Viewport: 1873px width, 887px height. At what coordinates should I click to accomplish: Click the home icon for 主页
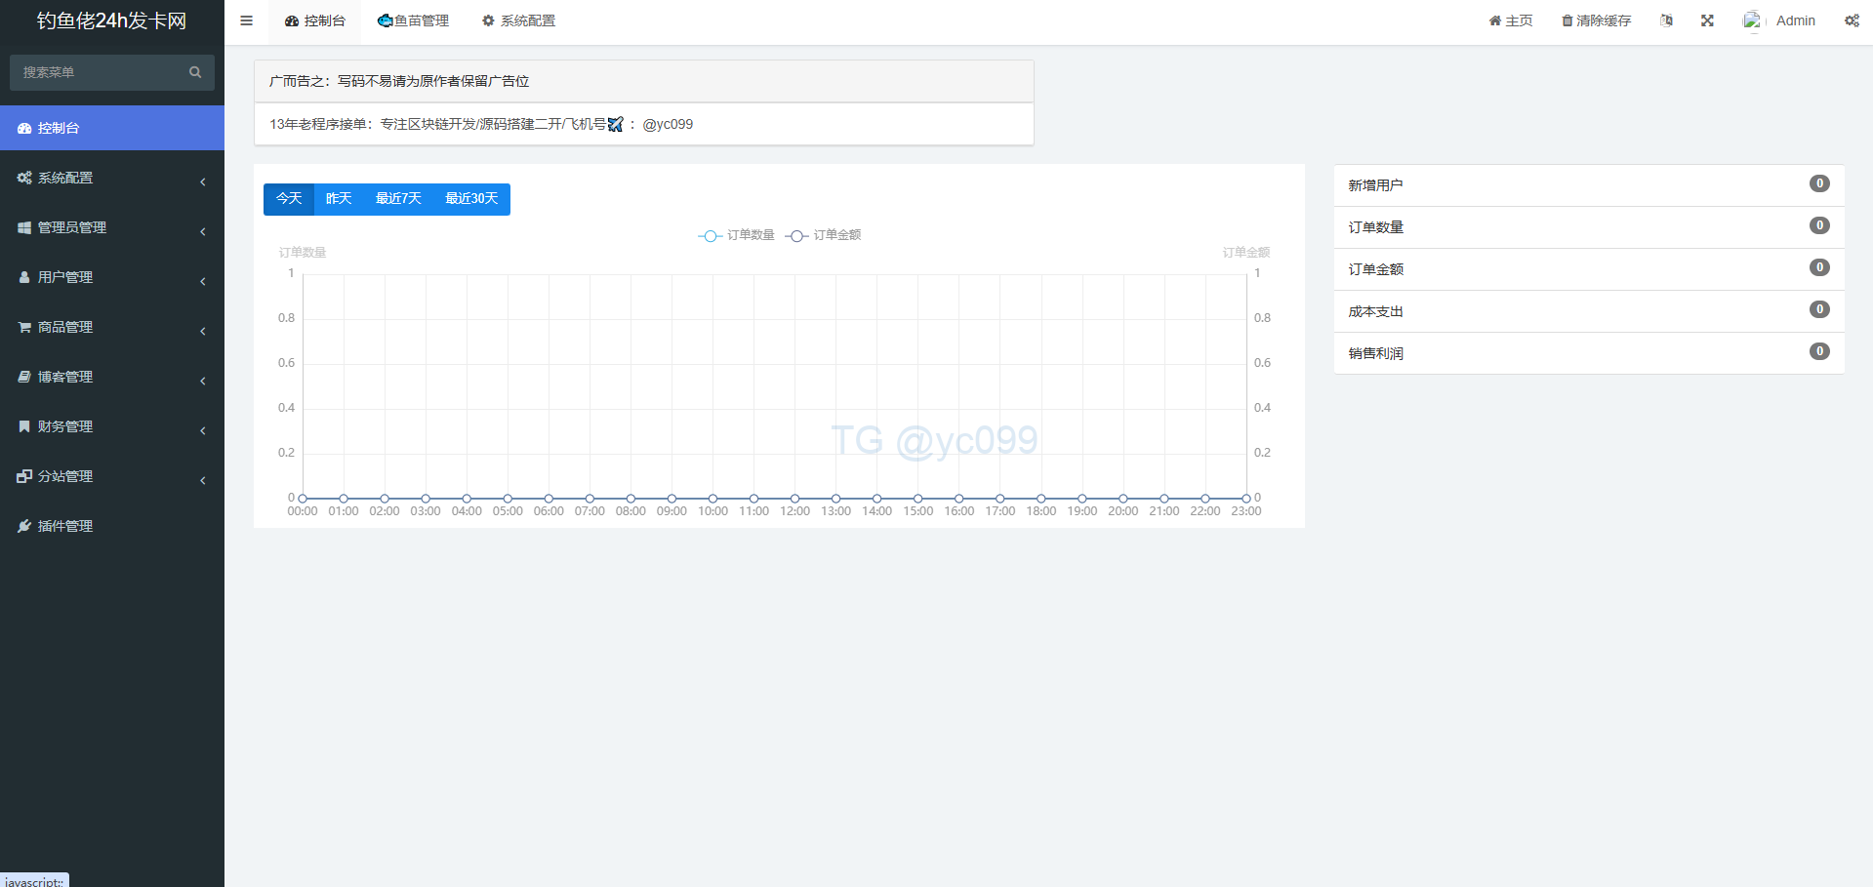pos(1494,21)
